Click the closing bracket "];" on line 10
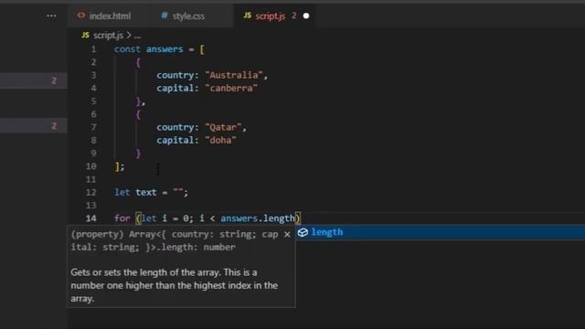Screen dimensions: 585x329 point(120,166)
